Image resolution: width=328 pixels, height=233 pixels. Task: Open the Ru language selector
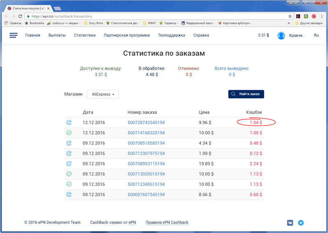(x=316, y=35)
